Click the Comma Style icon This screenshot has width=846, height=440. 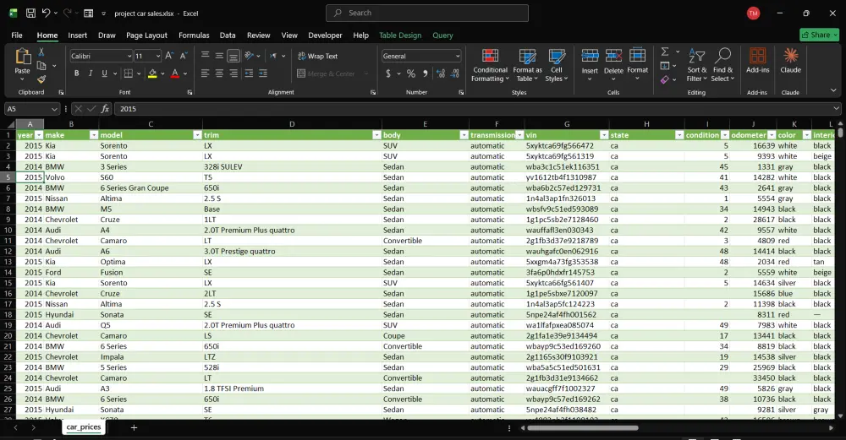[426, 73]
